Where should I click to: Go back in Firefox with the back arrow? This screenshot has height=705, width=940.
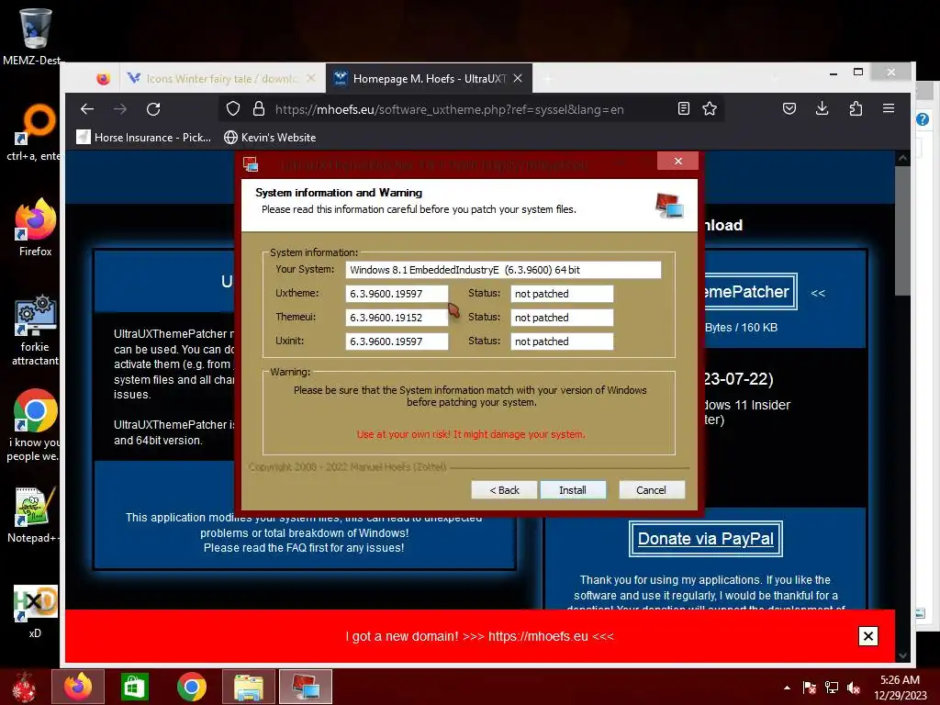(87, 108)
